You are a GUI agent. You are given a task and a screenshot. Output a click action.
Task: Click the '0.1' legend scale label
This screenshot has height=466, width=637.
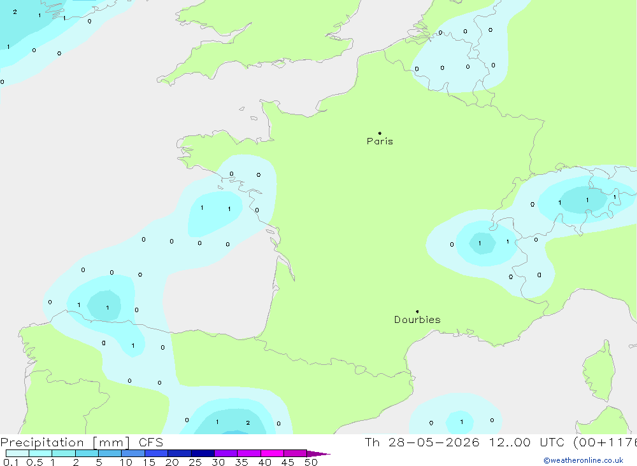[11, 462]
